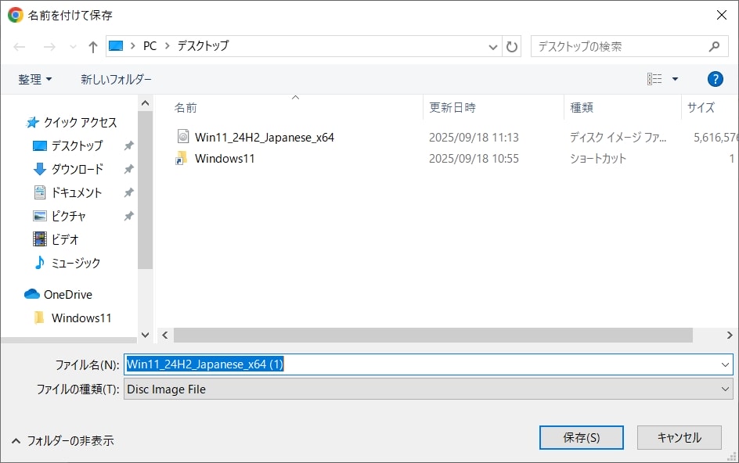Click the 保存(S) button

581,437
